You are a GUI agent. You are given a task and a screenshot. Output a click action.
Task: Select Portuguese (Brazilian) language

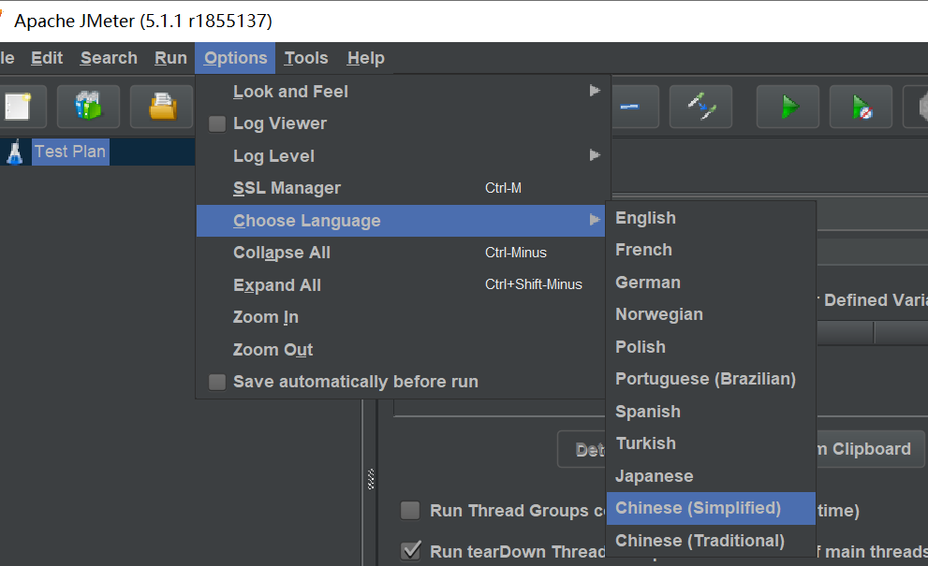click(x=711, y=379)
